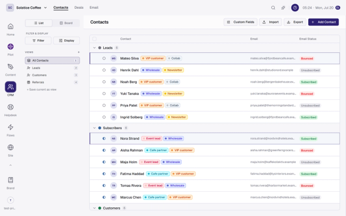Click Mateo Silva's Bounced status badge
This screenshot has width=346, height=216.
pyautogui.click(x=307, y=58)
